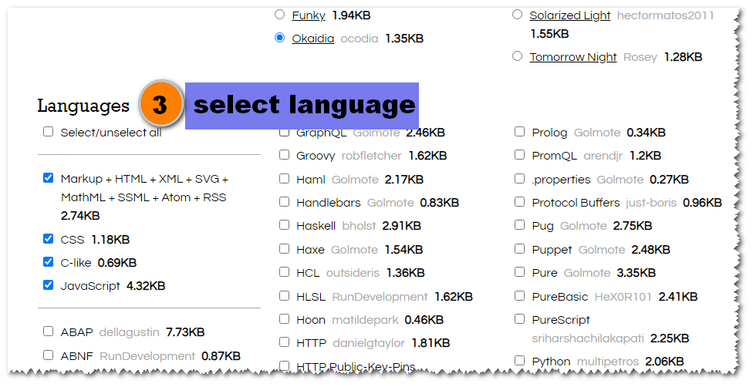Click the Haskell 2.91KB size text
Screen dimensions: 753x387
point(401,226)
